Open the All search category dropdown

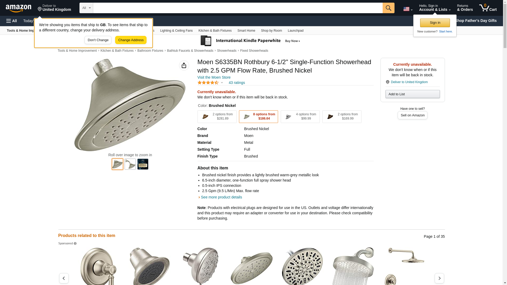(x=86, y=8)
